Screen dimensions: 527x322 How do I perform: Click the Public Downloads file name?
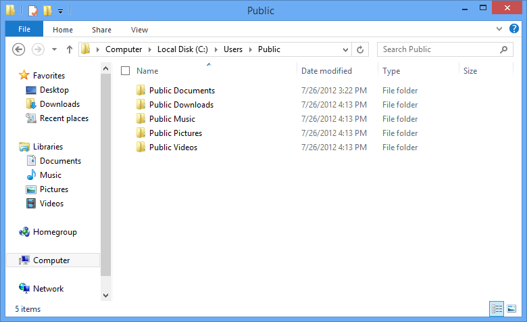tap(181, 105)
